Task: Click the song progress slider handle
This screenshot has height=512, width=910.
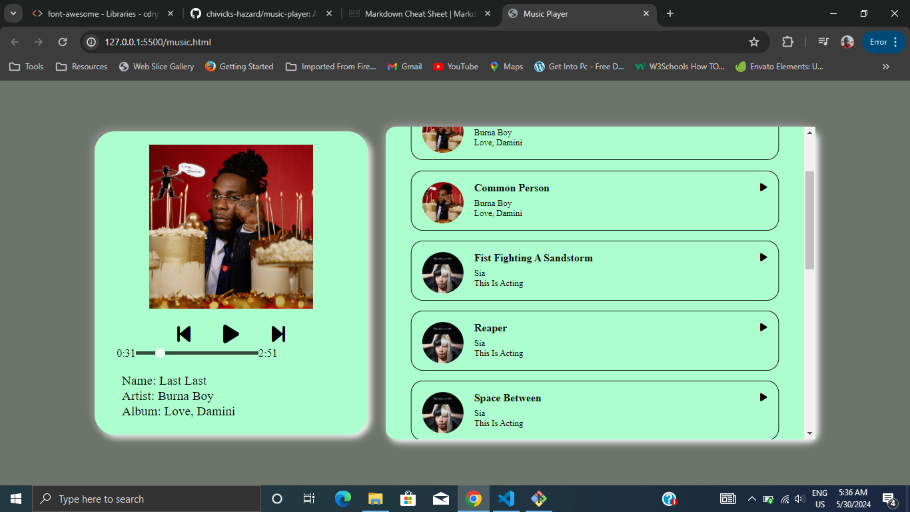Action: point(160,353)
